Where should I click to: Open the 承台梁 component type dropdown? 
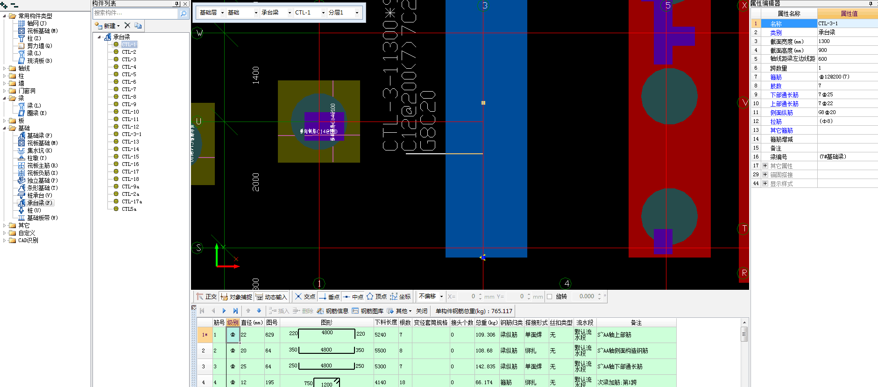(290, 13)
